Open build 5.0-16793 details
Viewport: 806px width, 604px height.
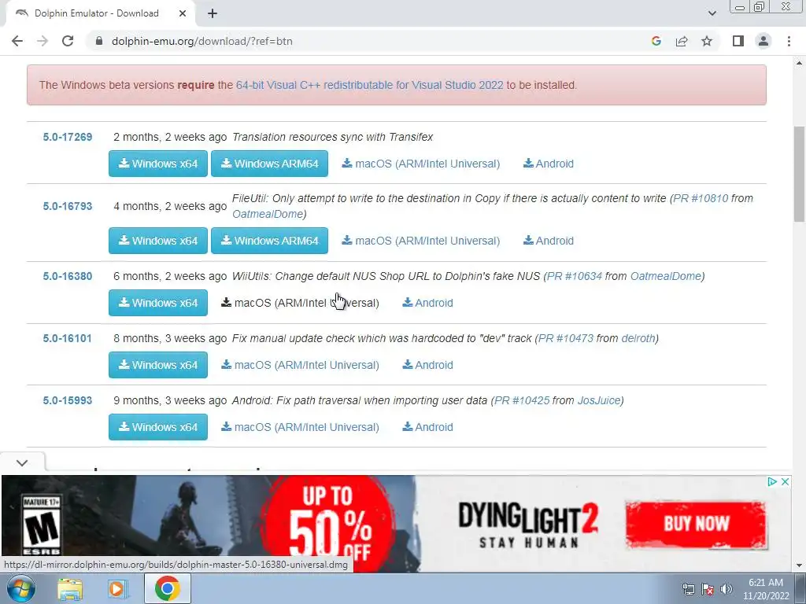tap(68, 207)
